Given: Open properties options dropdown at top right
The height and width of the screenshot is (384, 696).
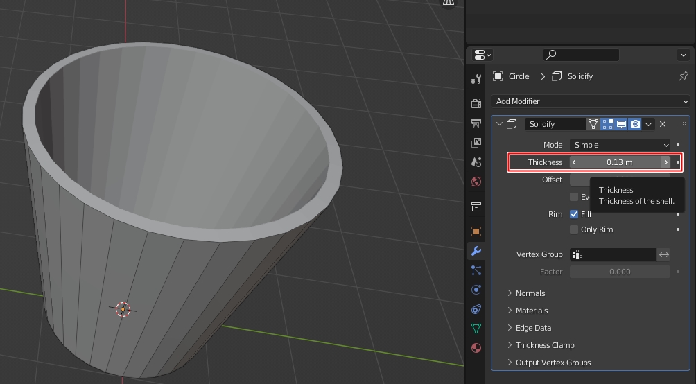Looking at the screenshot, I should coord(683,55).
